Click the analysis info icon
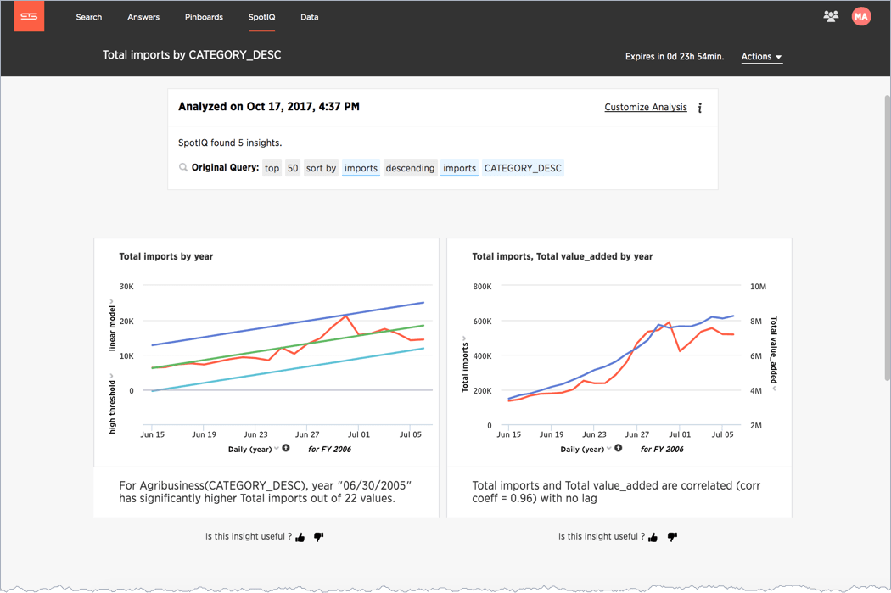The width and height of the screenshot is (891, 593). (700, 108)
